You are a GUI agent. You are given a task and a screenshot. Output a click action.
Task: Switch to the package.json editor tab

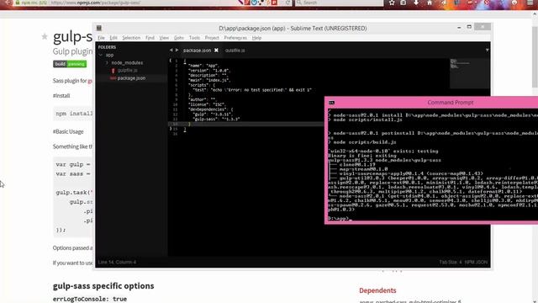[197, 50]
